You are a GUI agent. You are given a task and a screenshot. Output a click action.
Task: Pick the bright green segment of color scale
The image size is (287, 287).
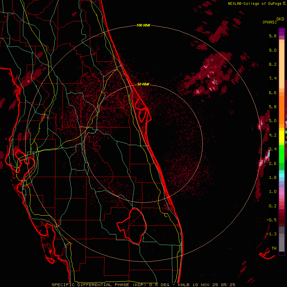click(x=282, y=154)
